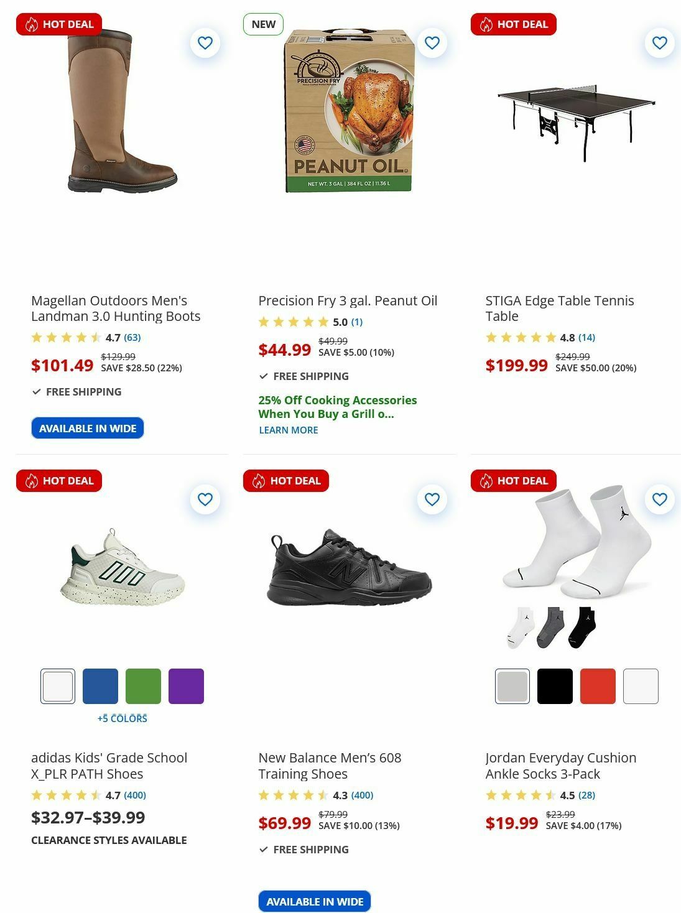Screen dimensions: 681x913
Task: Click the heart icon on New Balance 608 shoes
Action: tap(432, 499)
